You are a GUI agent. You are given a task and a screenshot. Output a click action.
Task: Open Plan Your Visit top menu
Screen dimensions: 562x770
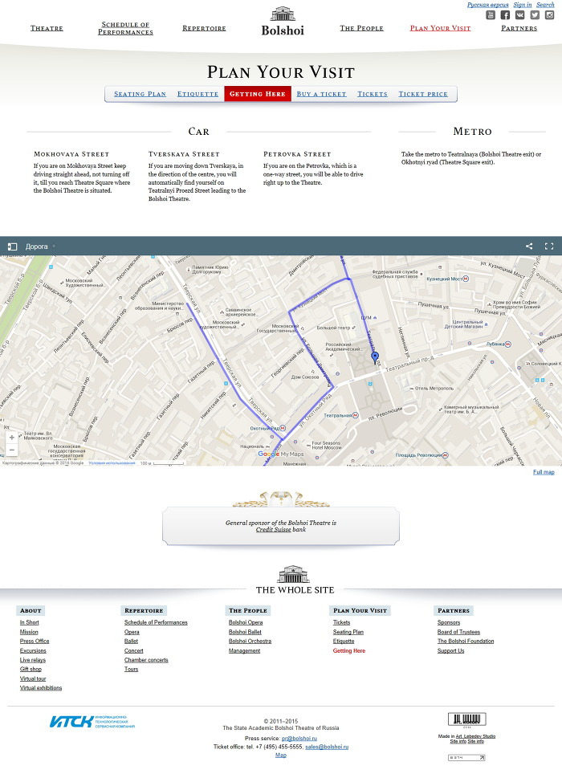440,28
